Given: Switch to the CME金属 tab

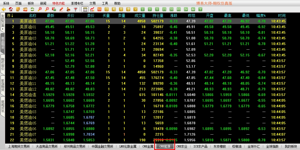Looking at the screenshot, I should coord(148,146).
